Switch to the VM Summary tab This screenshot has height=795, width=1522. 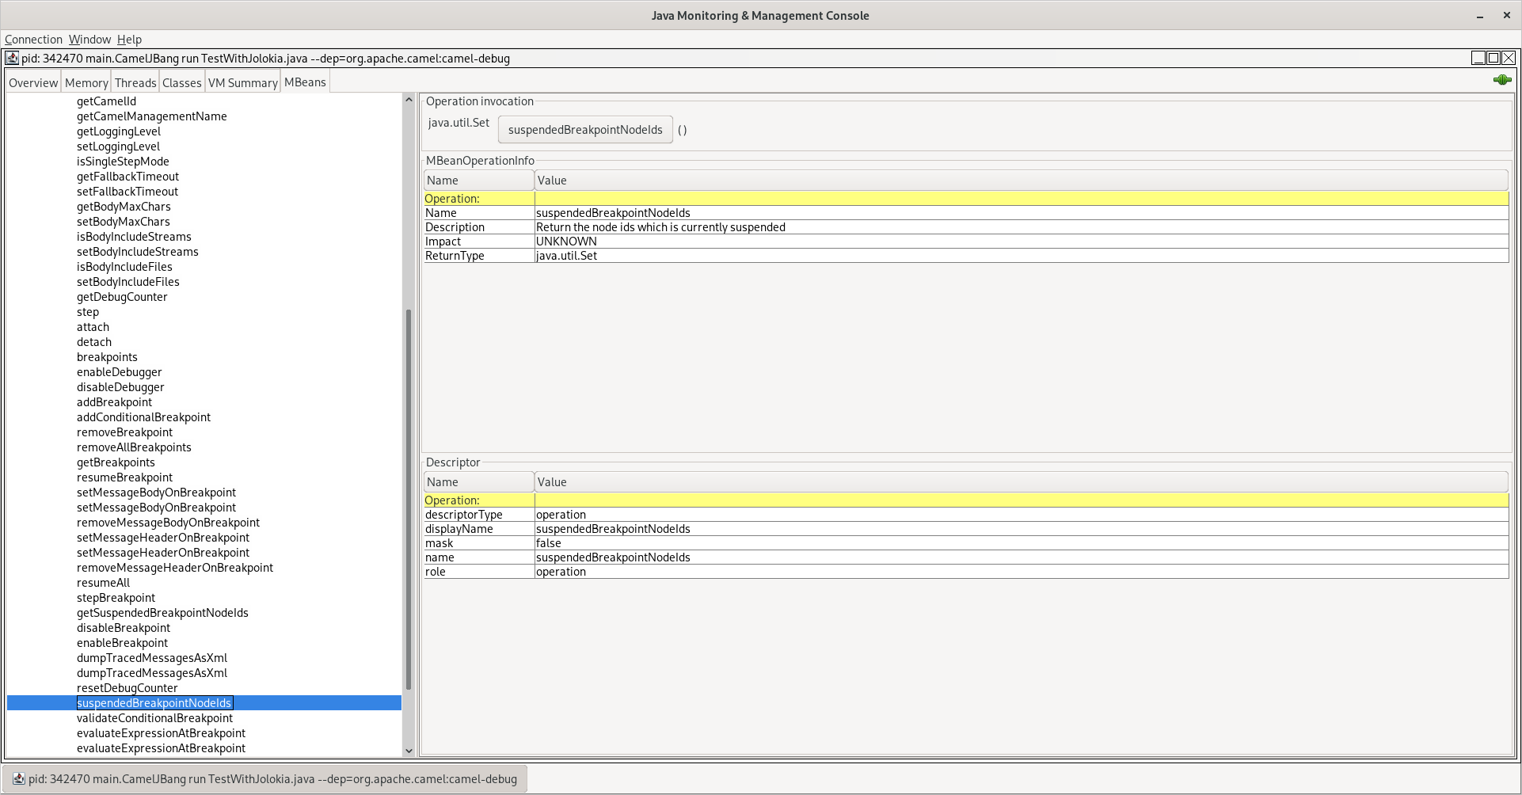point(242,82)
